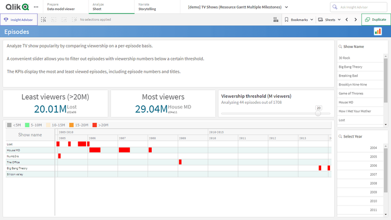Open the three-dot global menu
The width and height of the screenshot is (391, 220).
coord(35,7)
